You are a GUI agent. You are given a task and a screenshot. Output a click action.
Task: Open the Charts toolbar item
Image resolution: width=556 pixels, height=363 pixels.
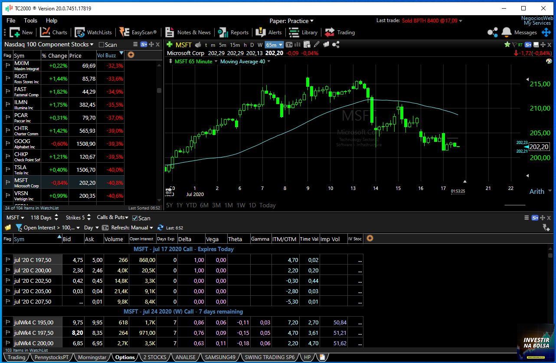[54, 33]
